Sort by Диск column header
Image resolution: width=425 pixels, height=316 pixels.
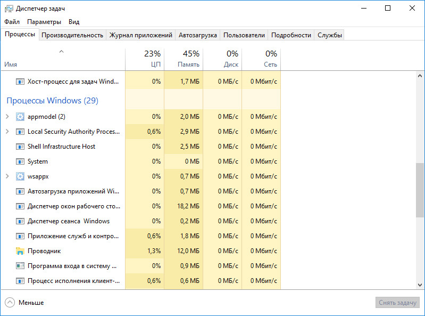222,59
